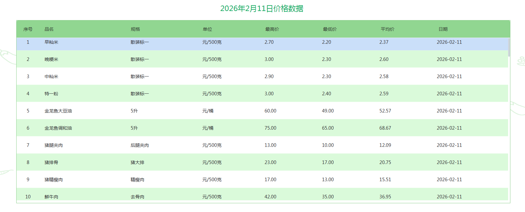Image resolution: width=525 pixels, height=212 pixels.
Task: Click the 规格 column header
Action: (135, 29)
